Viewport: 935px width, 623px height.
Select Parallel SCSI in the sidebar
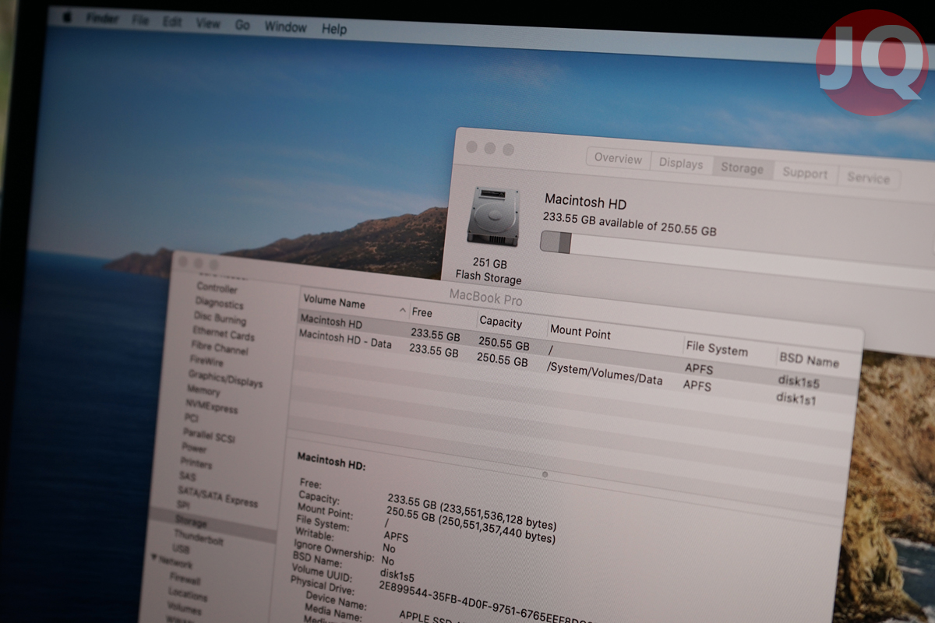(210, 435)
